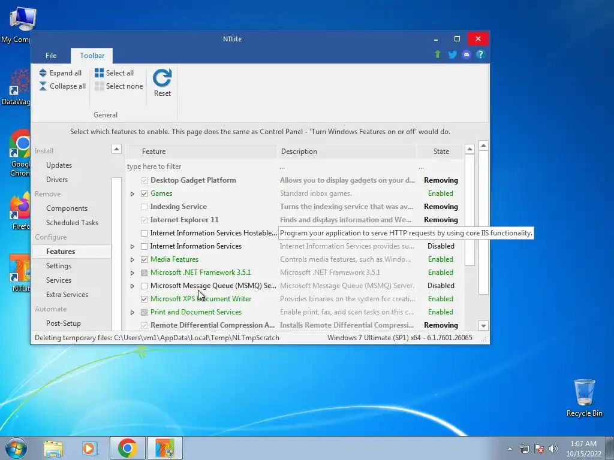The height and width of the screenshot is (460, 614).
Task: Toggle Microsoft Message Queue checkbox
Action: tap(144, 286)
